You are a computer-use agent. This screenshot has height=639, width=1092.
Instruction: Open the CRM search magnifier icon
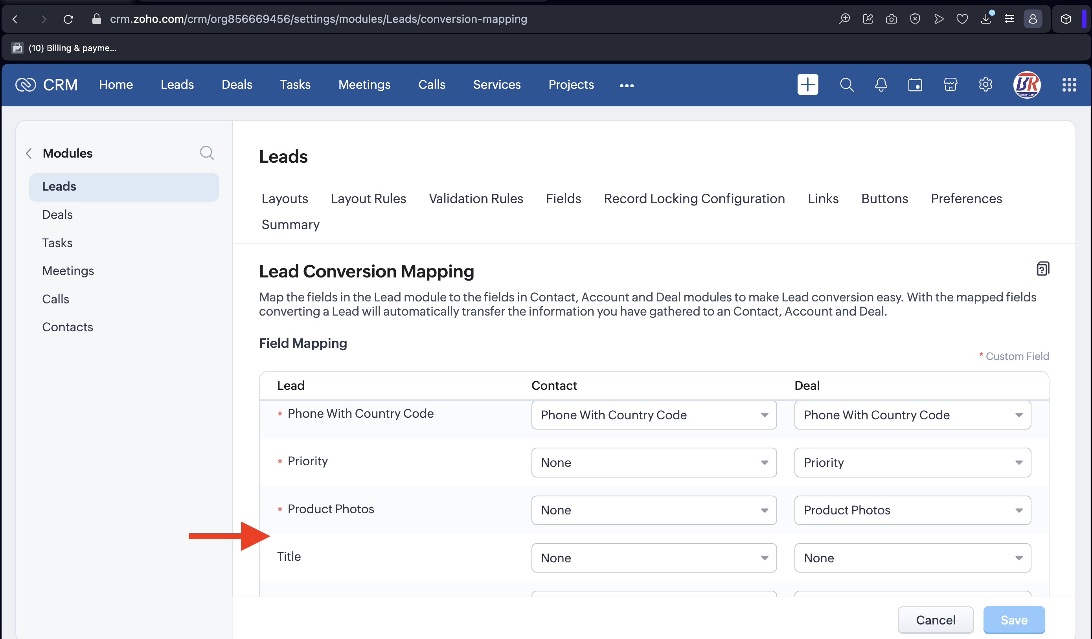[846, 84]
